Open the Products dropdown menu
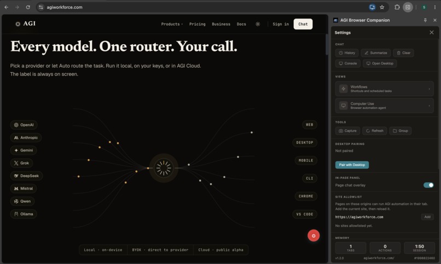 [172, 24]
